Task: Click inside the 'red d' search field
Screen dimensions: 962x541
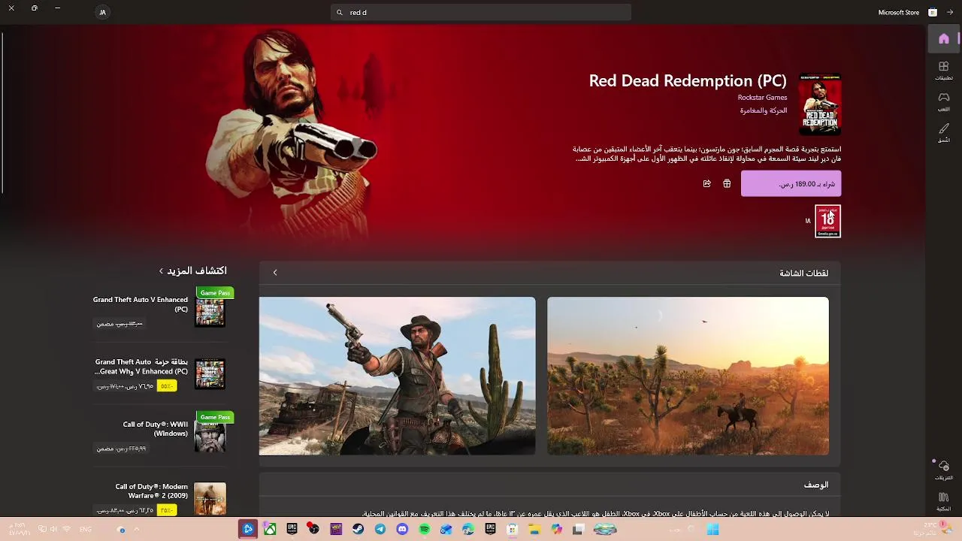Action: [481, 12]
